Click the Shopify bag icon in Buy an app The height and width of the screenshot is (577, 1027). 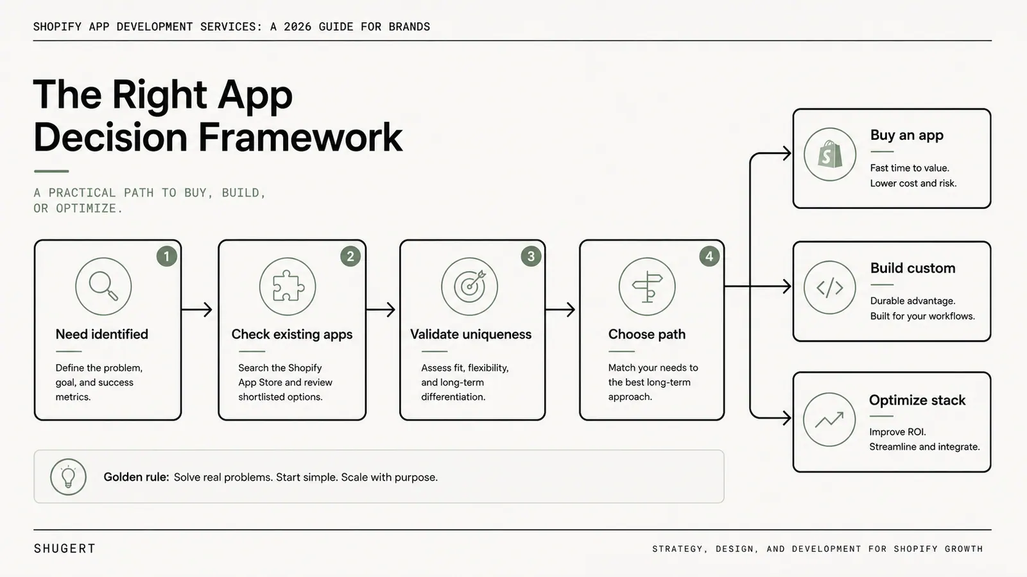pos(830,155)
